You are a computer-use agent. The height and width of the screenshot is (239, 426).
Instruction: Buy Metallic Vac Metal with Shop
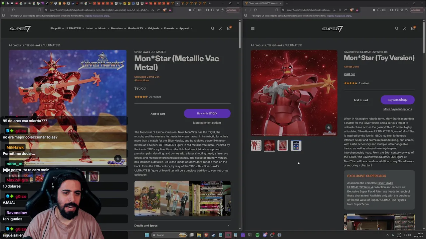tap(207, 114)
